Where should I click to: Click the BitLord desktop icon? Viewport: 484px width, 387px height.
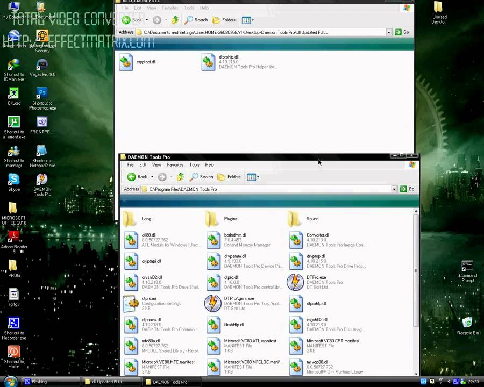click(14, 96)
